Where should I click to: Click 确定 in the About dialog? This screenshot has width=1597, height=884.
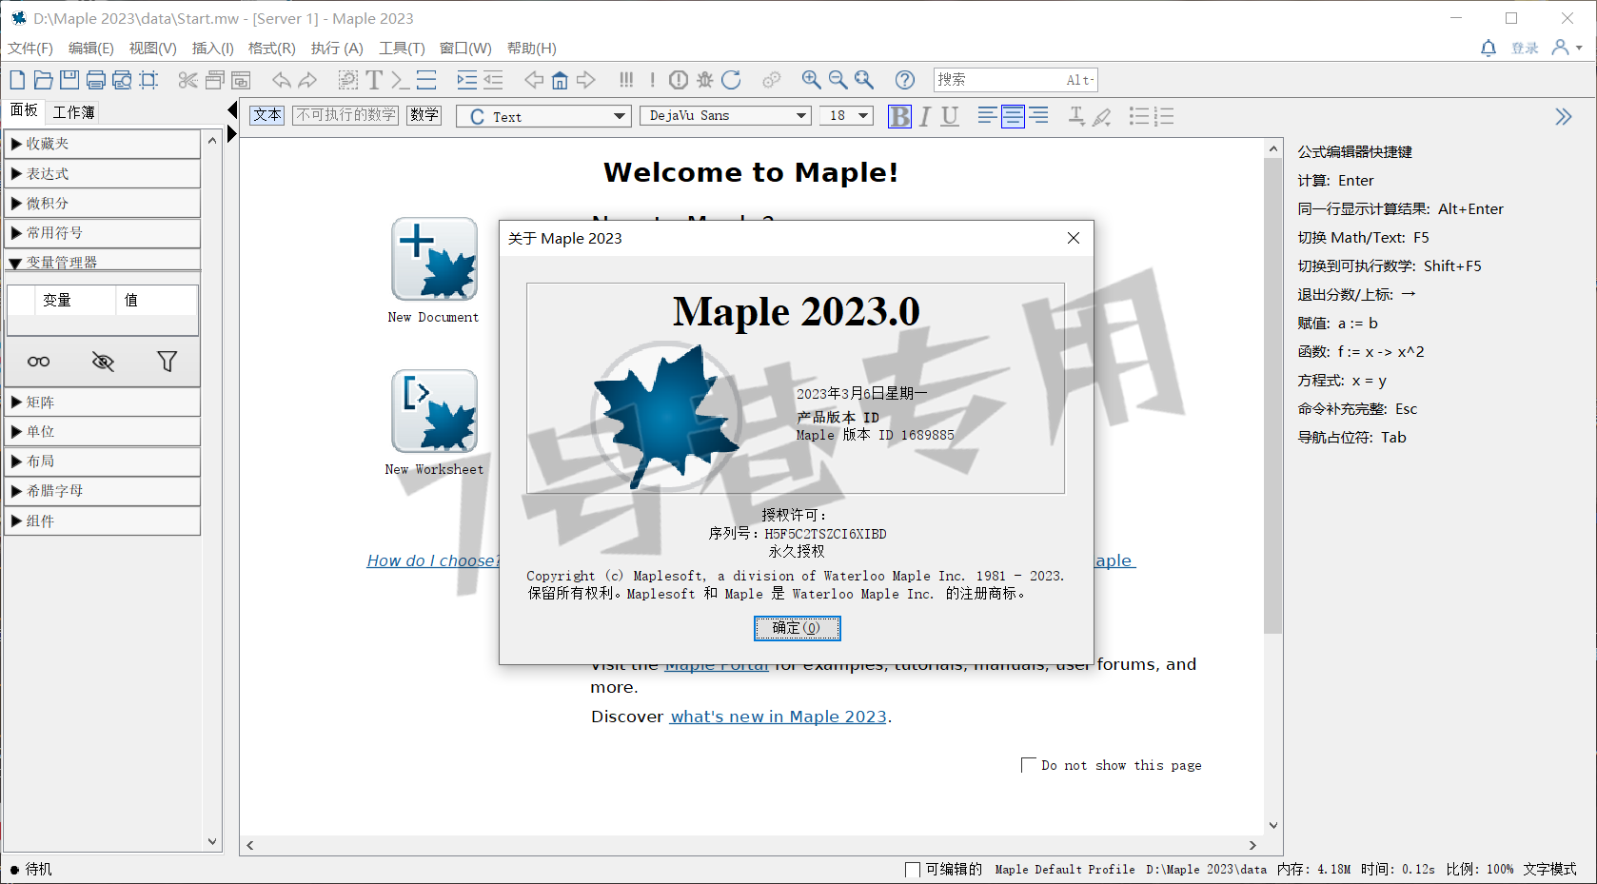tap(798, 628)
